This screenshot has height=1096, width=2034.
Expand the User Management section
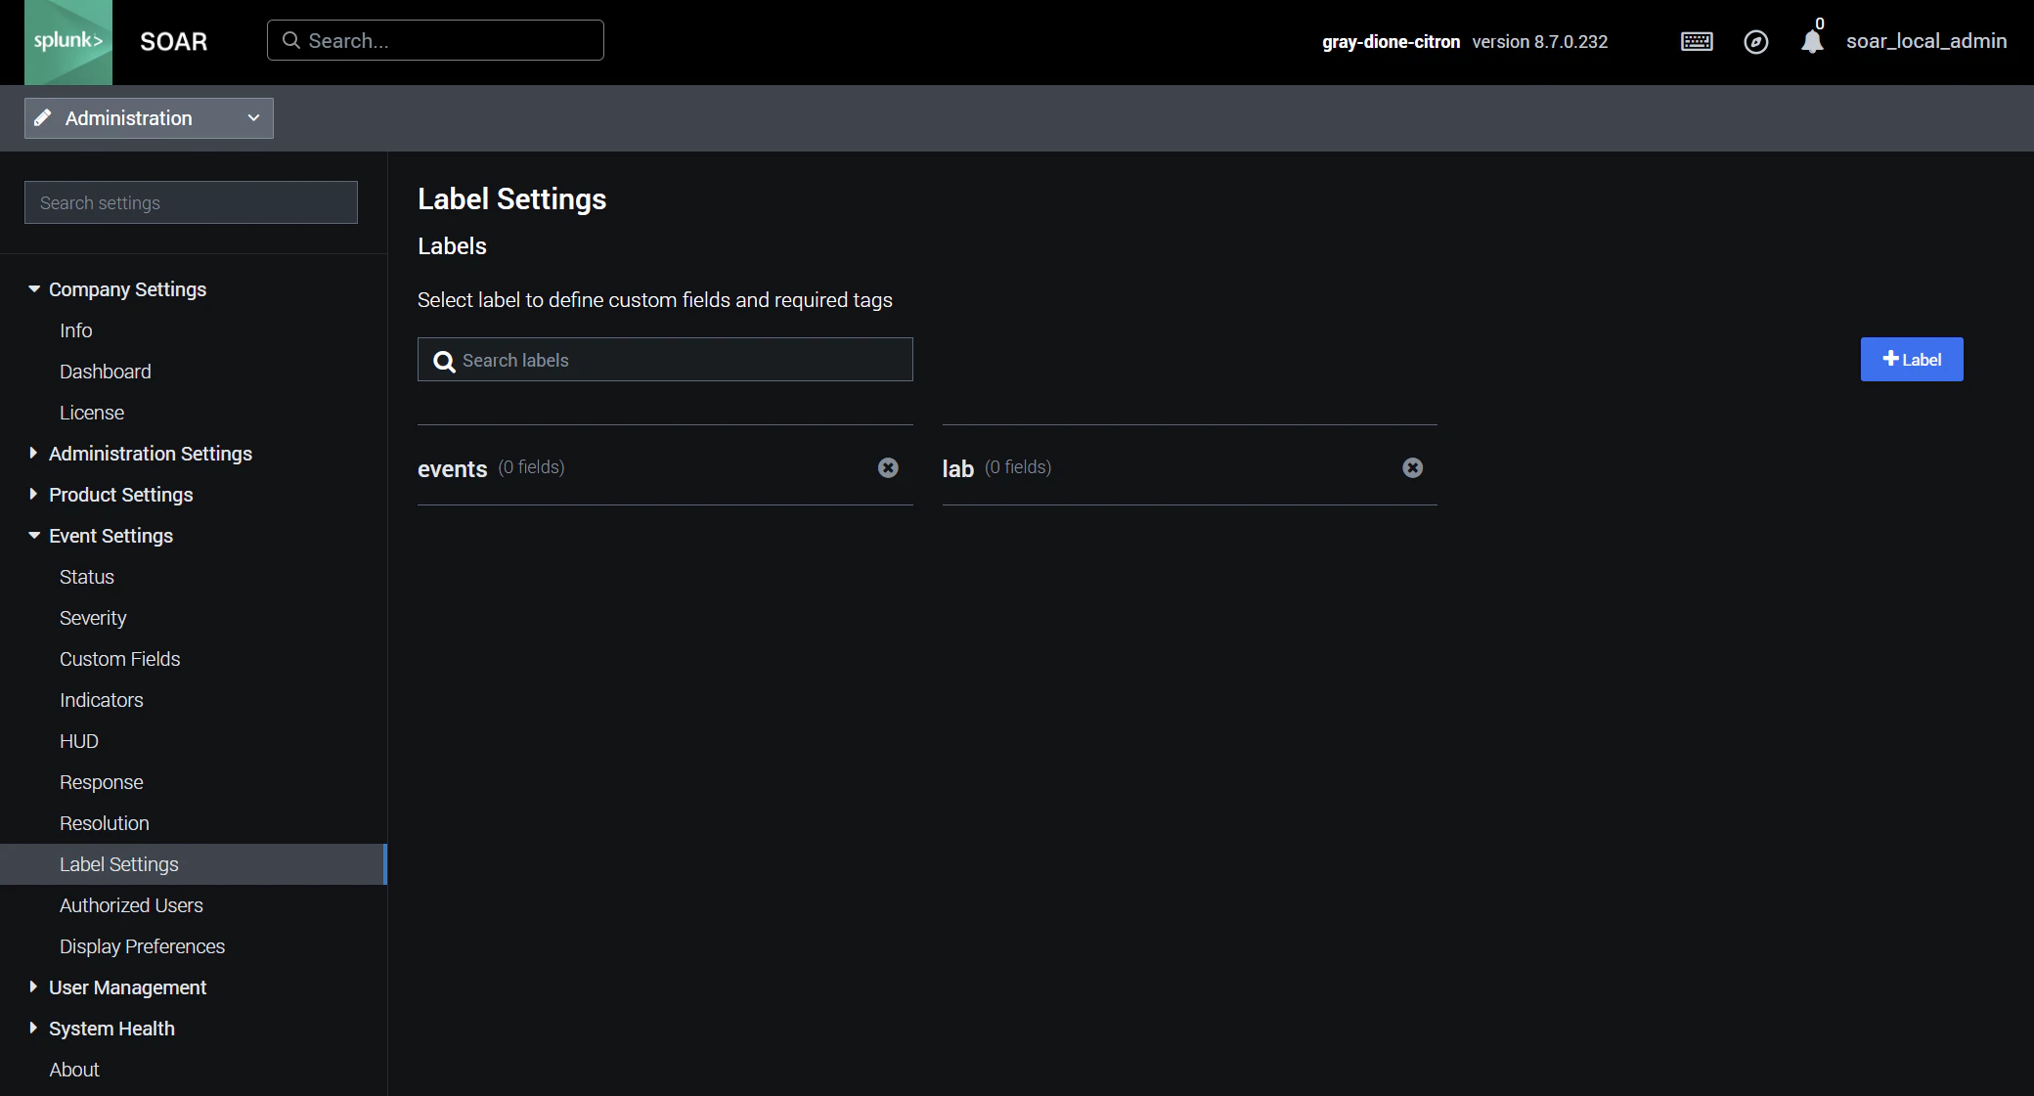tap(33, 987)
